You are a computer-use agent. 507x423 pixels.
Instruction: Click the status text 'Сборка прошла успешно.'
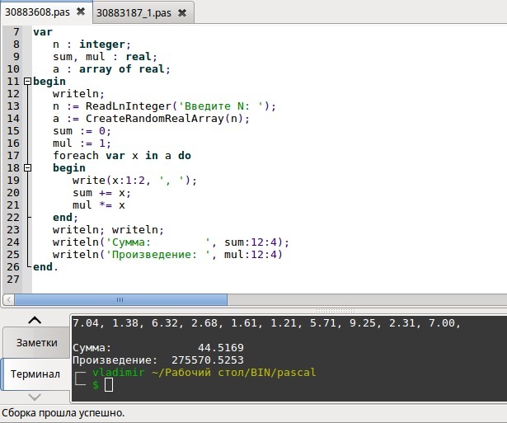(x=63, y=413)
